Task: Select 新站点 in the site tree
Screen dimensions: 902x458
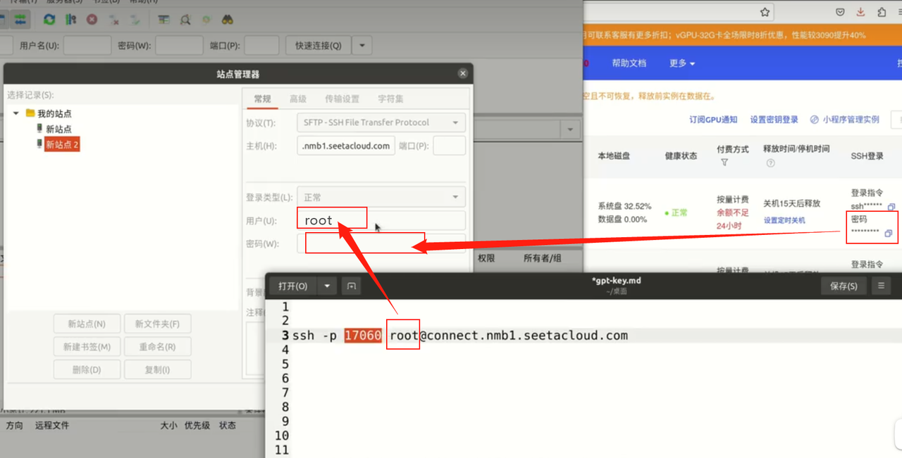Action: click(58, 129)
